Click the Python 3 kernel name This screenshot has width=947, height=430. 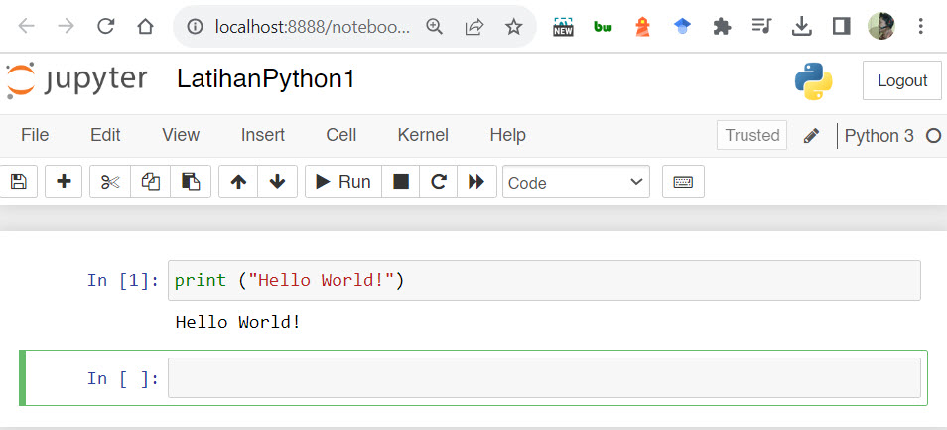(879, 136)
